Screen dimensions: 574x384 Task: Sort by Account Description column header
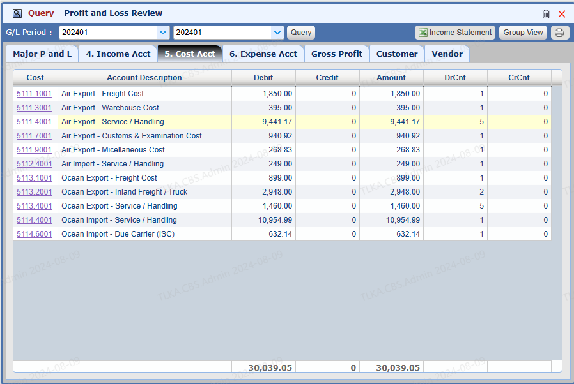pyautogui.click(x=144, y=77)
